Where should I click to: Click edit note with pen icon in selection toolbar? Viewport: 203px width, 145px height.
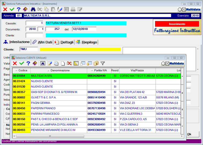pyautogui.click(x=49, y=63)
